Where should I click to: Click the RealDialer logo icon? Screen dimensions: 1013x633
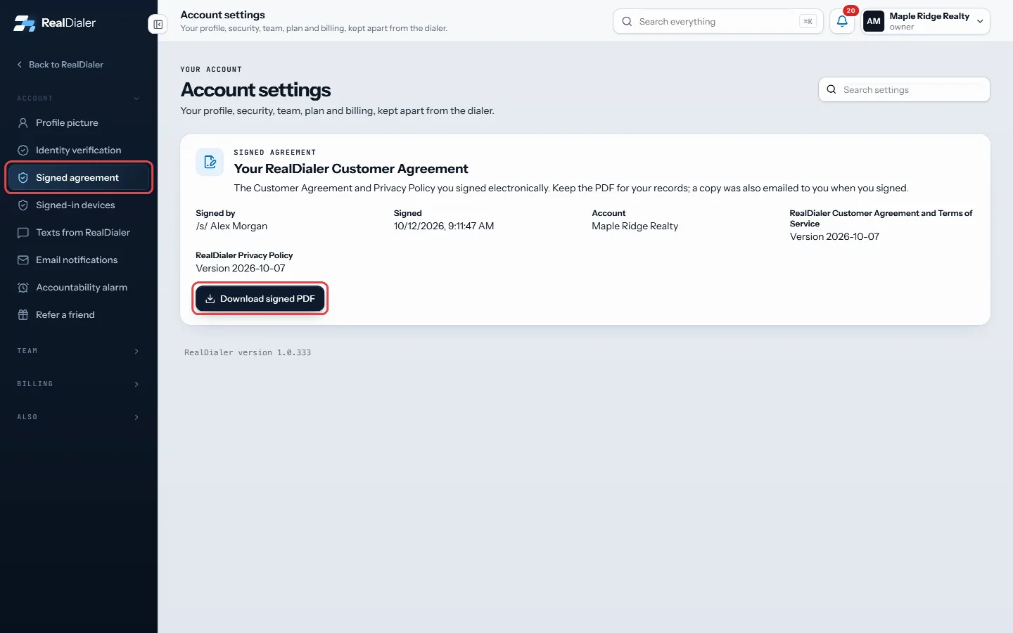pos(25,23)
